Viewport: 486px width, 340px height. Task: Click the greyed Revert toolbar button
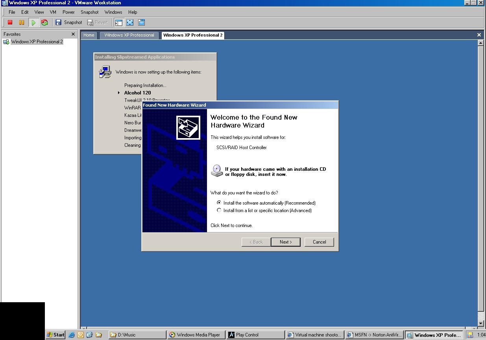[x=98, y=22]
